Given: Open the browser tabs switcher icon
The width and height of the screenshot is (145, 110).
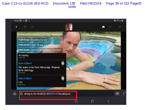Looking at the screenshot, I should (117, 94).
